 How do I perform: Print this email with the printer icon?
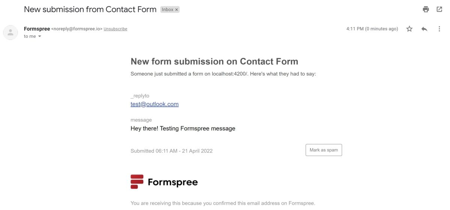pos(426,9)
